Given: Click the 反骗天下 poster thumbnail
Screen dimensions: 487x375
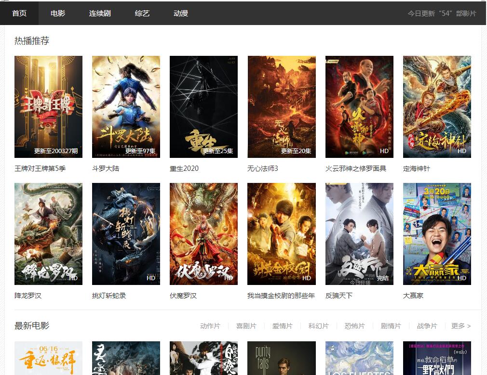Looking at the screenshot, I should tap(359, 233).
